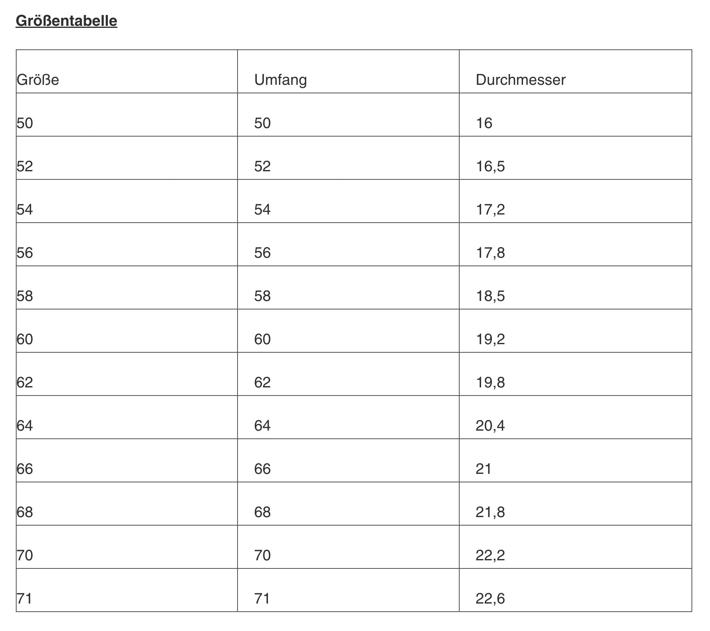Click diameter value 18,5
This screenshot has height=631, width=710.
pyautogui.click(x=490, y=296)
